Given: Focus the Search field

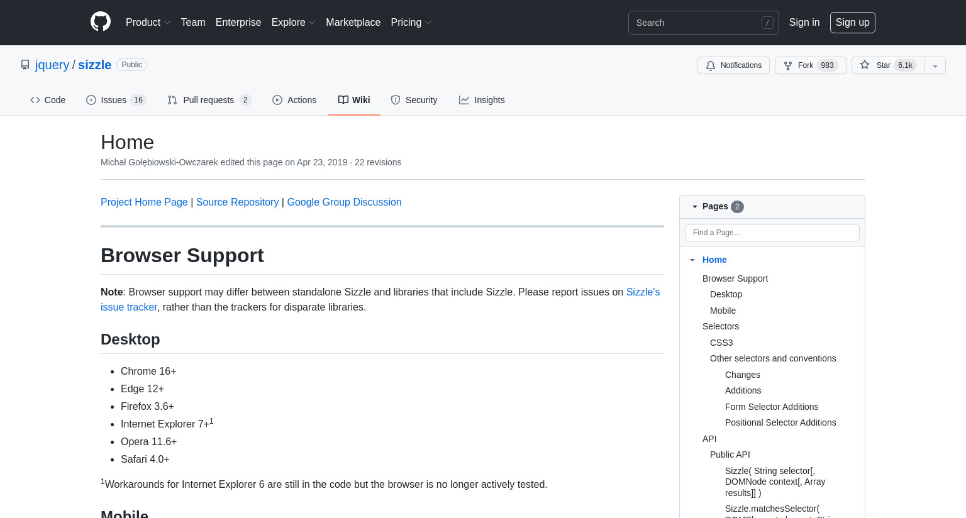Looking at the screenshot, I should click(x=703, y=23).
